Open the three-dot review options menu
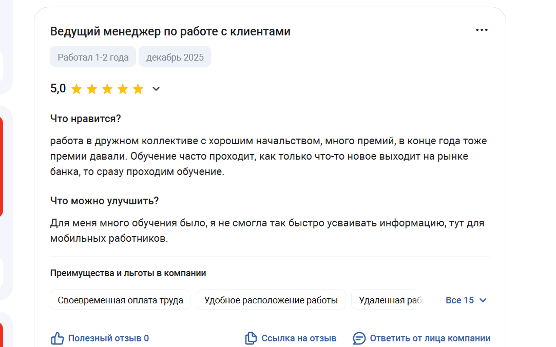 tap(482, 30)
